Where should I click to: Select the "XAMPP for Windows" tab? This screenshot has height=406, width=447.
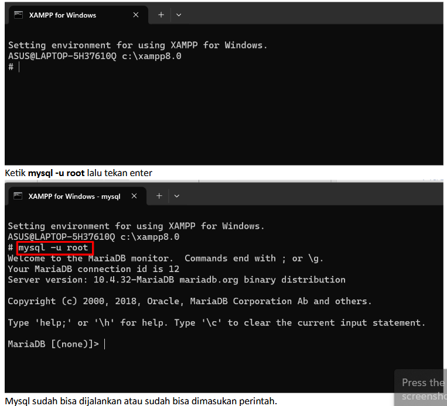(x=63, y=15)
